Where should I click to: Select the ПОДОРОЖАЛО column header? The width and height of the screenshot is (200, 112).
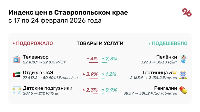(x=34, y=43)
